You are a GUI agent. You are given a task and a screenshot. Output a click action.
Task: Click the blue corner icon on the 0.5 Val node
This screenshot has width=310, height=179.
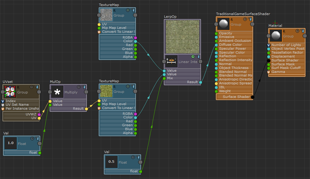(138, 157)
